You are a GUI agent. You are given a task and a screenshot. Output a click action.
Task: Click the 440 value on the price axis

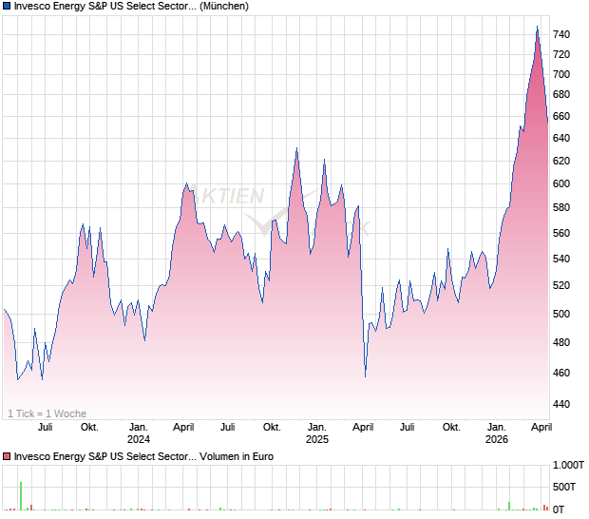click(561, 405)
